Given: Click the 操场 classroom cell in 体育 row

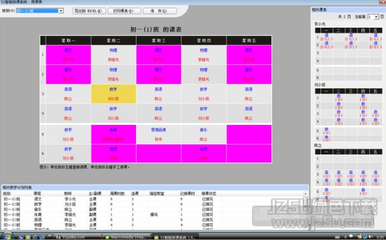Looking at the screenshot, I should click(x=154, y=215).
